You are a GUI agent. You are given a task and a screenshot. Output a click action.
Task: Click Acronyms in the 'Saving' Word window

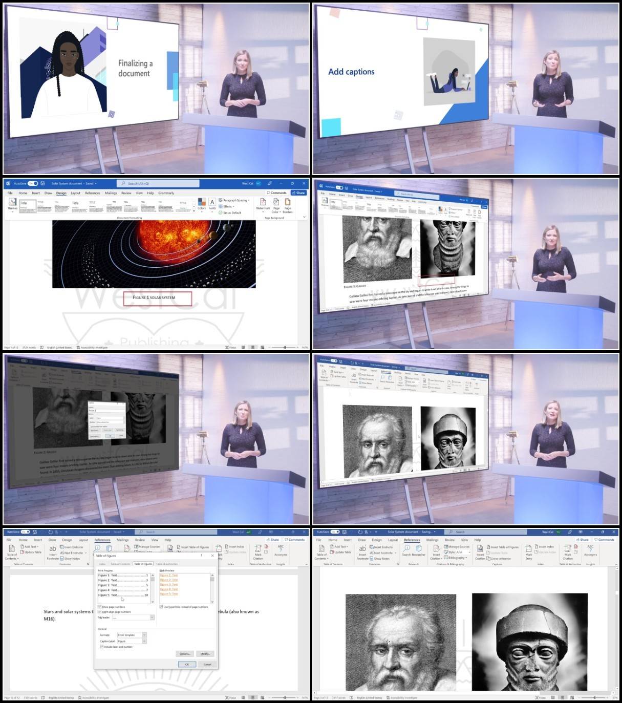pos(590,551)
